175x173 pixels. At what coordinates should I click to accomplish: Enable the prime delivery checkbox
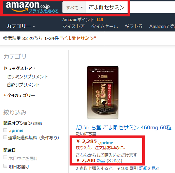tap(5, 130)
